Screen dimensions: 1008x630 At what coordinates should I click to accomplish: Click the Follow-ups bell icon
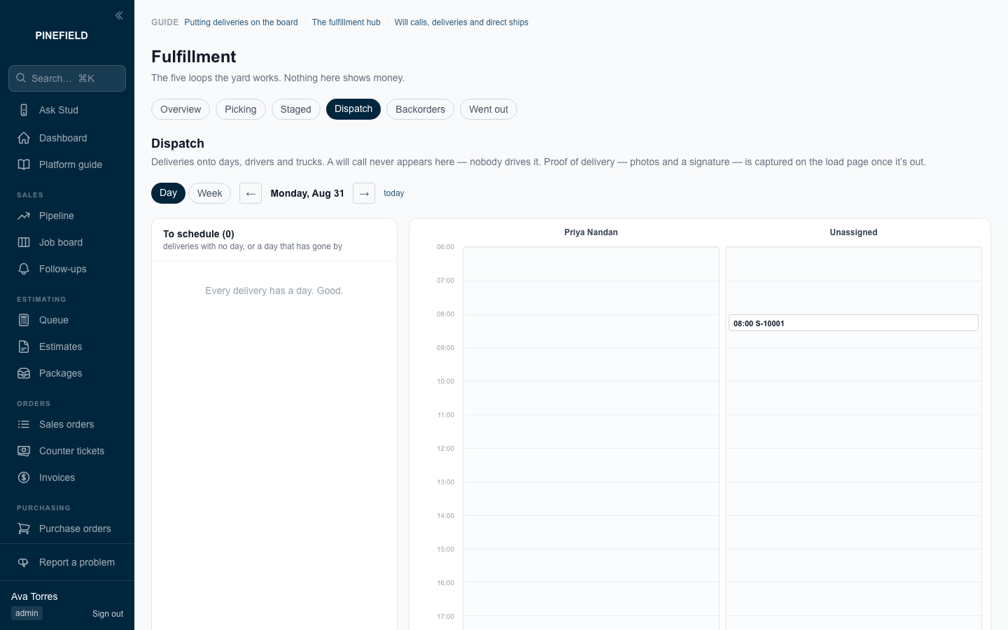[24, 269]
